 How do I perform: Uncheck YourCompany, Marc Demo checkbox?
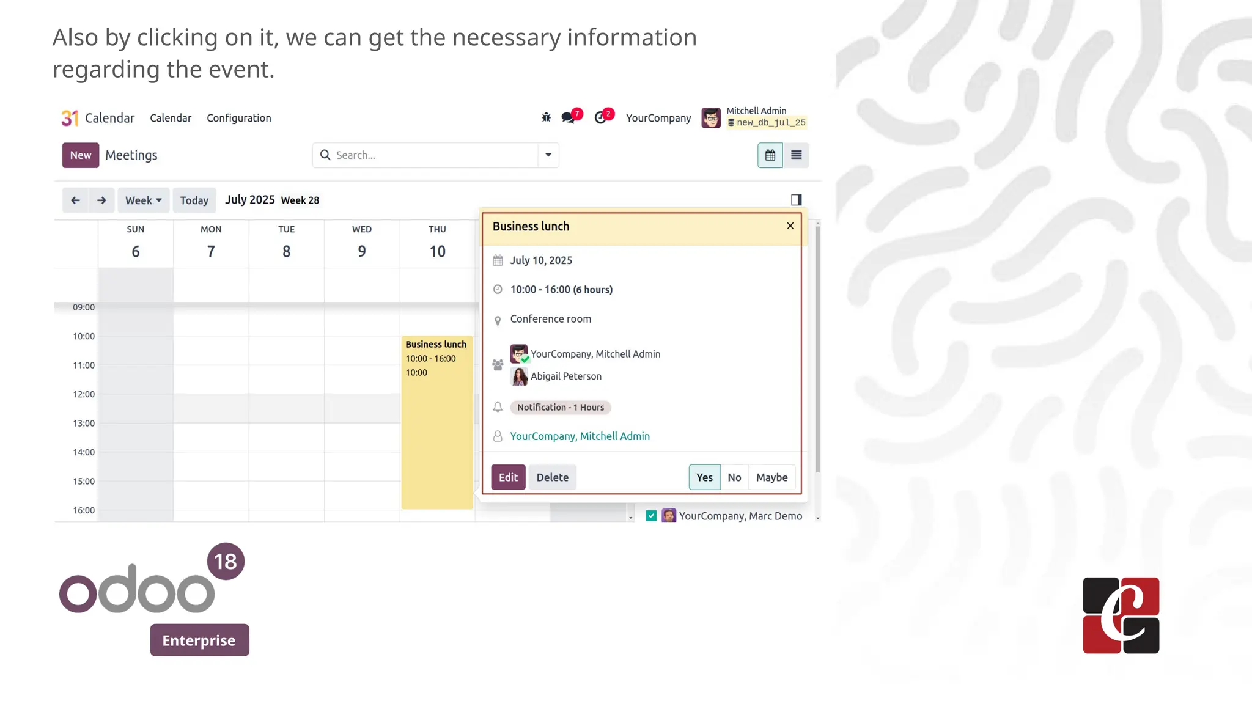pos(651,516)
